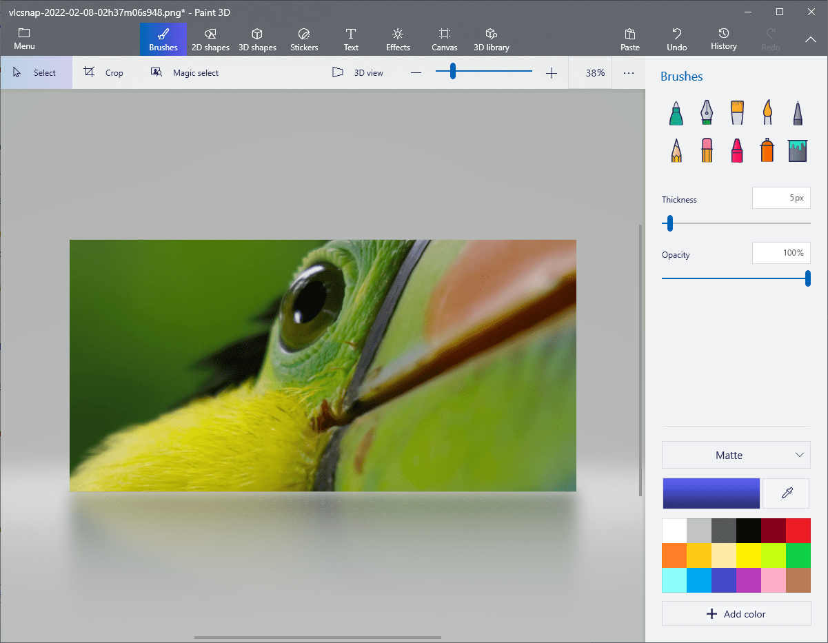Choose the Select tool
The width and height of the screenshot is (828, 643).
[x=36, y=72]
